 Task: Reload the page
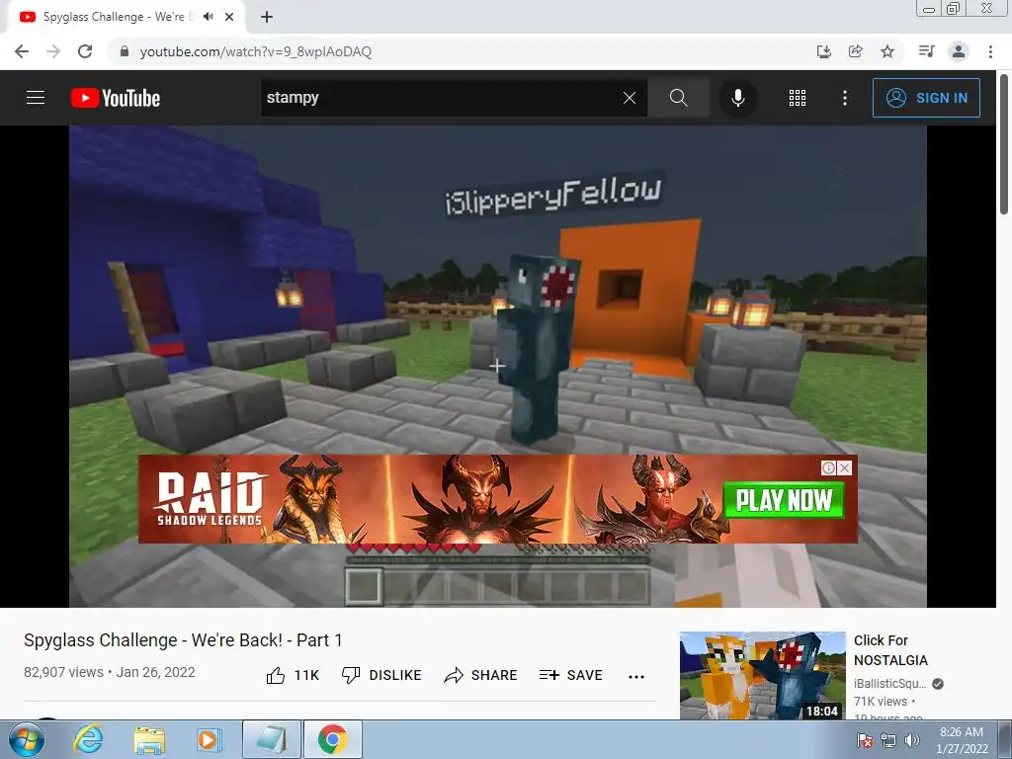[x=85, y=51]
